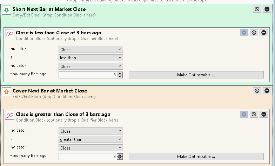Delete the Close is greater than condition

click(263, 114)
